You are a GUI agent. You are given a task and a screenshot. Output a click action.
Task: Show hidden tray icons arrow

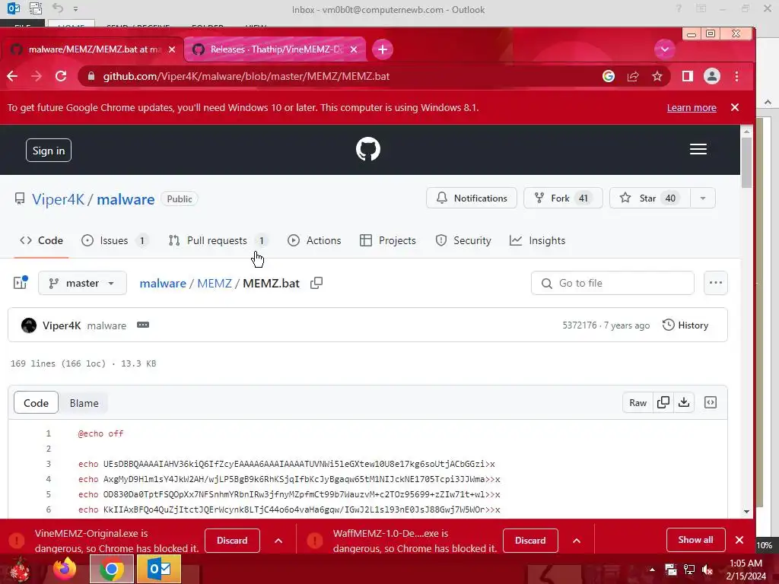click(652, 570)
